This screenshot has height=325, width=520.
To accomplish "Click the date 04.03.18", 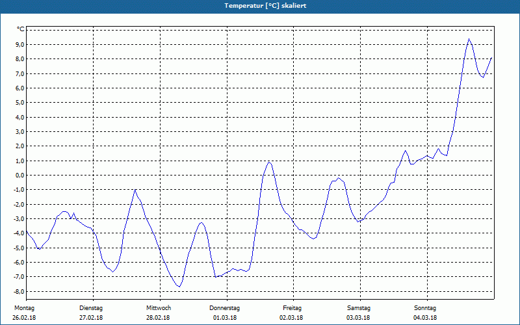I will pyautogui.click(x=425, y=318).
